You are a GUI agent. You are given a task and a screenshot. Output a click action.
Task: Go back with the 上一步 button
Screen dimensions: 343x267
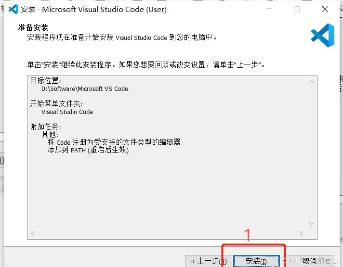coord(209,261)
